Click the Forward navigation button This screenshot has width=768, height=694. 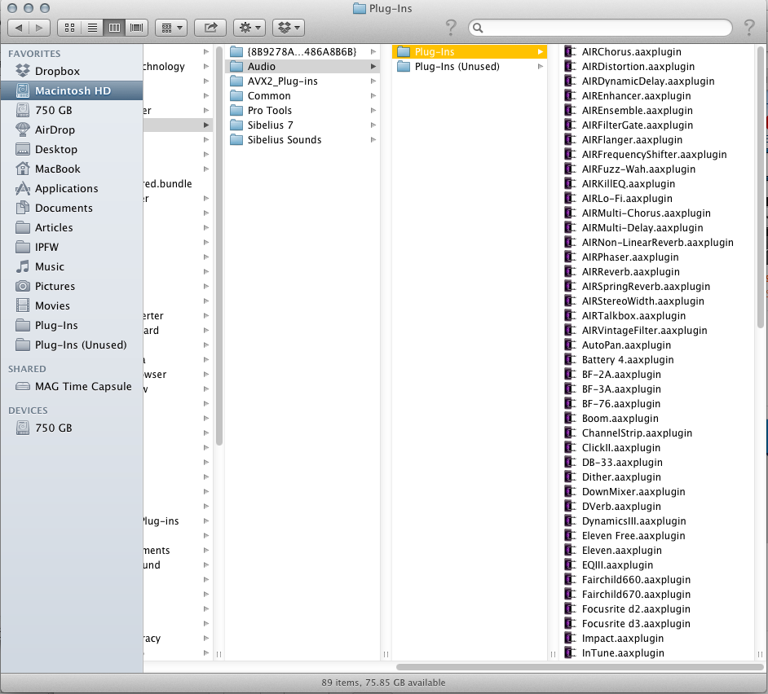pyautogui.click(x=38, y=27)
